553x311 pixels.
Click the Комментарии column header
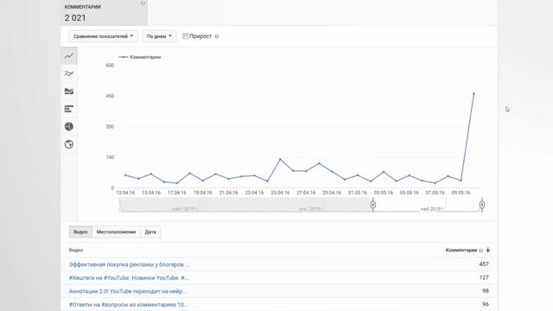(461, 250)
